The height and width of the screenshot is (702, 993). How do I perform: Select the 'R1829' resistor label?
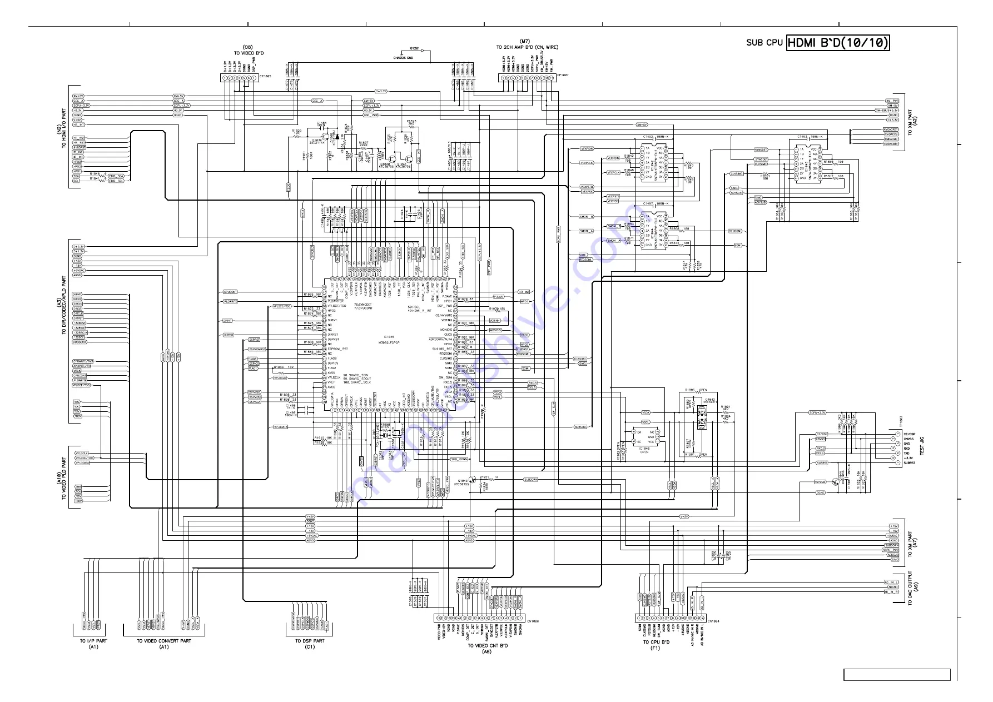pos(296,131)
